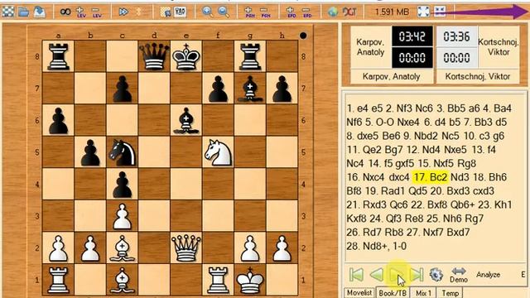
Task: Increase engine level with plus LEV icon
Action: click(81, 12)
